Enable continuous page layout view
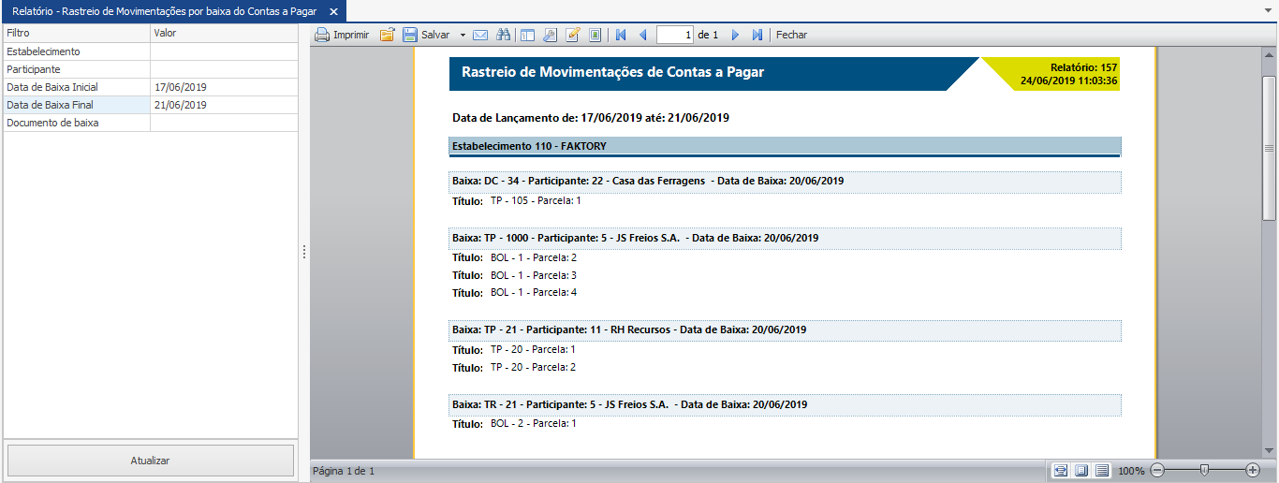1279x483 pixels. 1102,470
